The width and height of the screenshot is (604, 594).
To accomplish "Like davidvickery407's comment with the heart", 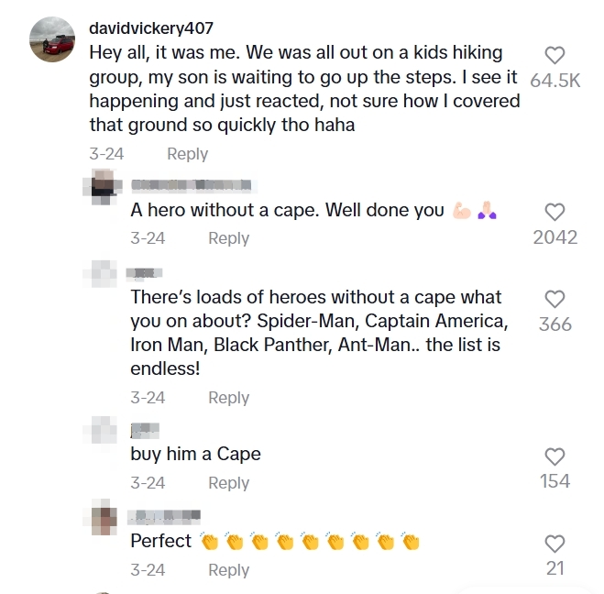I will tap(555, 56).
